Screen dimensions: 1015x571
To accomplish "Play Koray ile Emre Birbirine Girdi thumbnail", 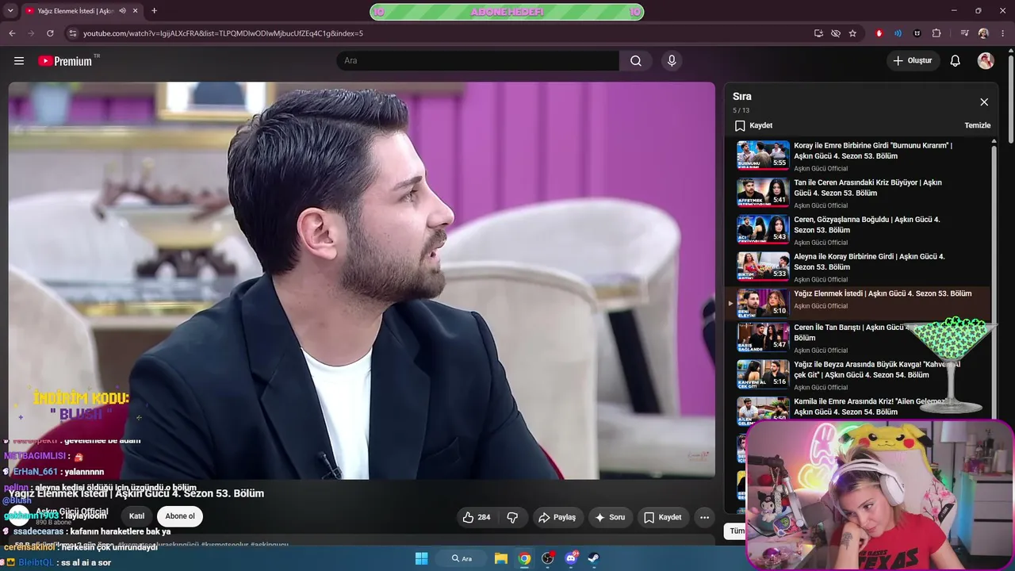I will click(763, 155).
